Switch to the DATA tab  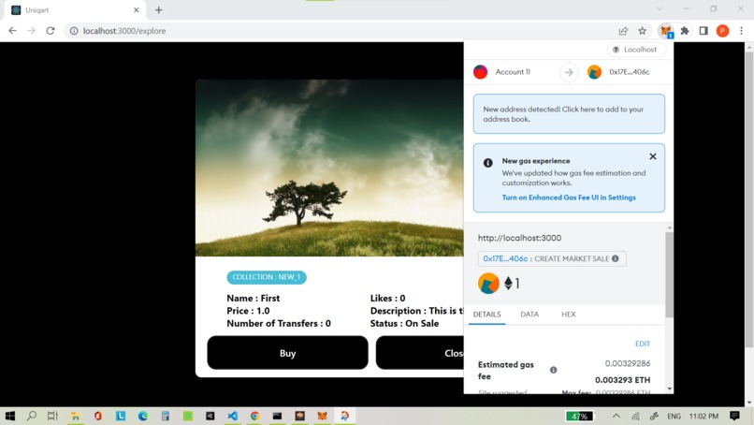click(x=529, y=315)
